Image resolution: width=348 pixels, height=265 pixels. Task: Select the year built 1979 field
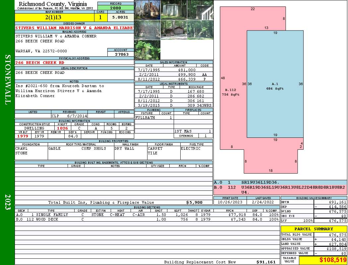point(23,136)
